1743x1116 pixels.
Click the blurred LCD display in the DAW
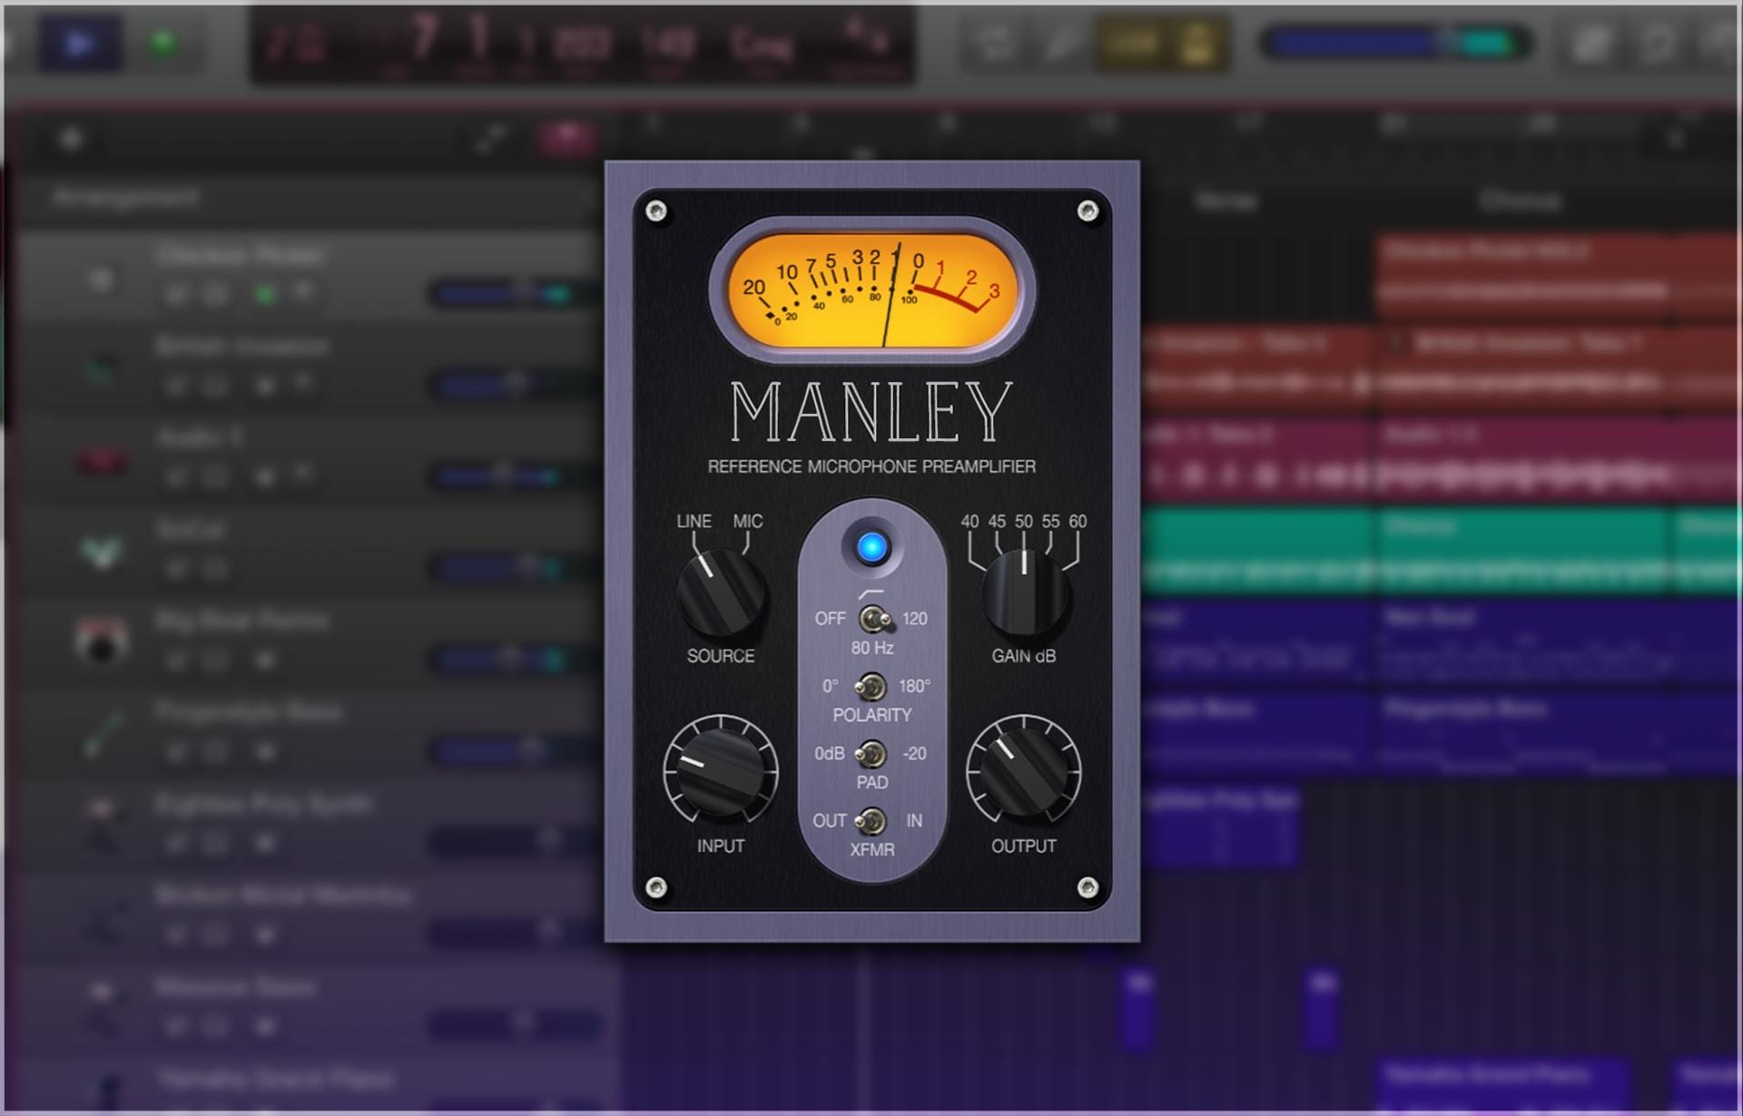pyautogui.click(x=581, y=44)
